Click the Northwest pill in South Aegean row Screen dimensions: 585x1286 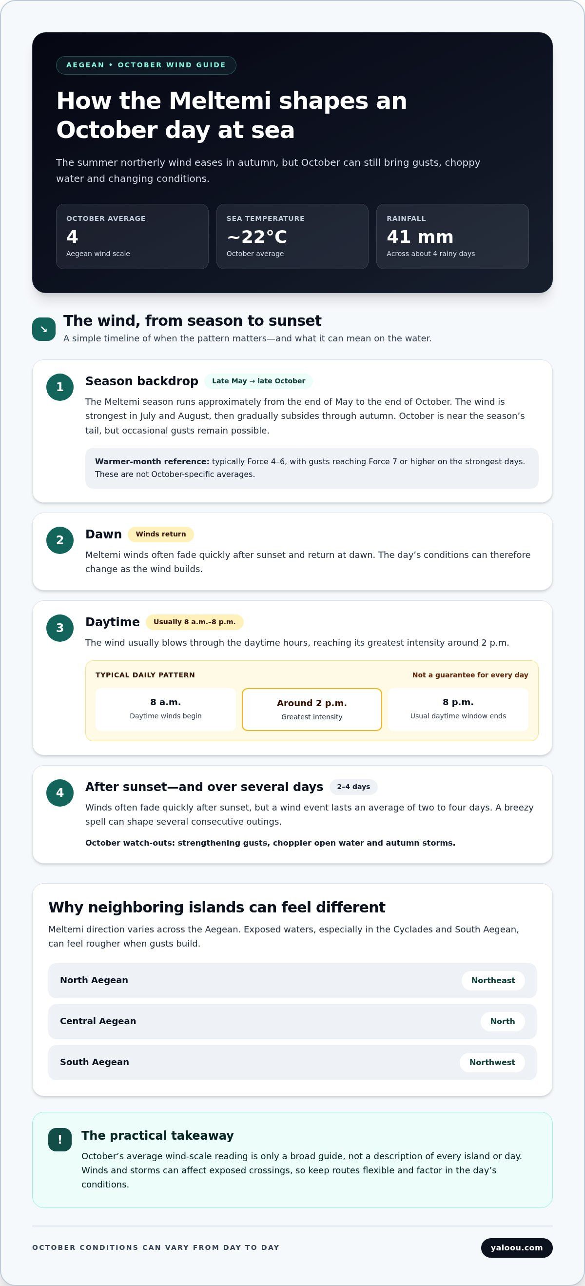coord(492,1062)
